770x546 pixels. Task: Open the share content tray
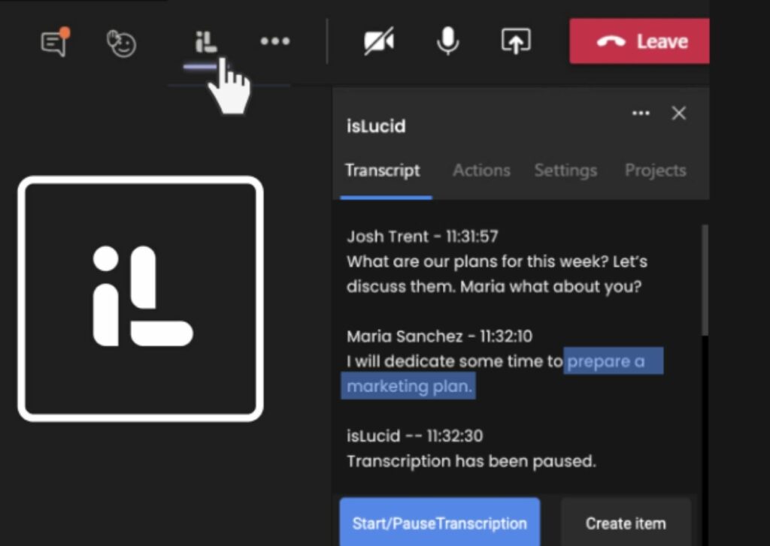pyautogui.click(x=516, y=41)
